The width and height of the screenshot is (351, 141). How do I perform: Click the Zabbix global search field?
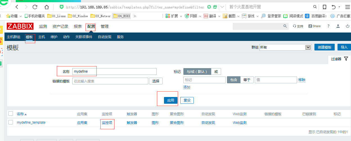[258, 26]
